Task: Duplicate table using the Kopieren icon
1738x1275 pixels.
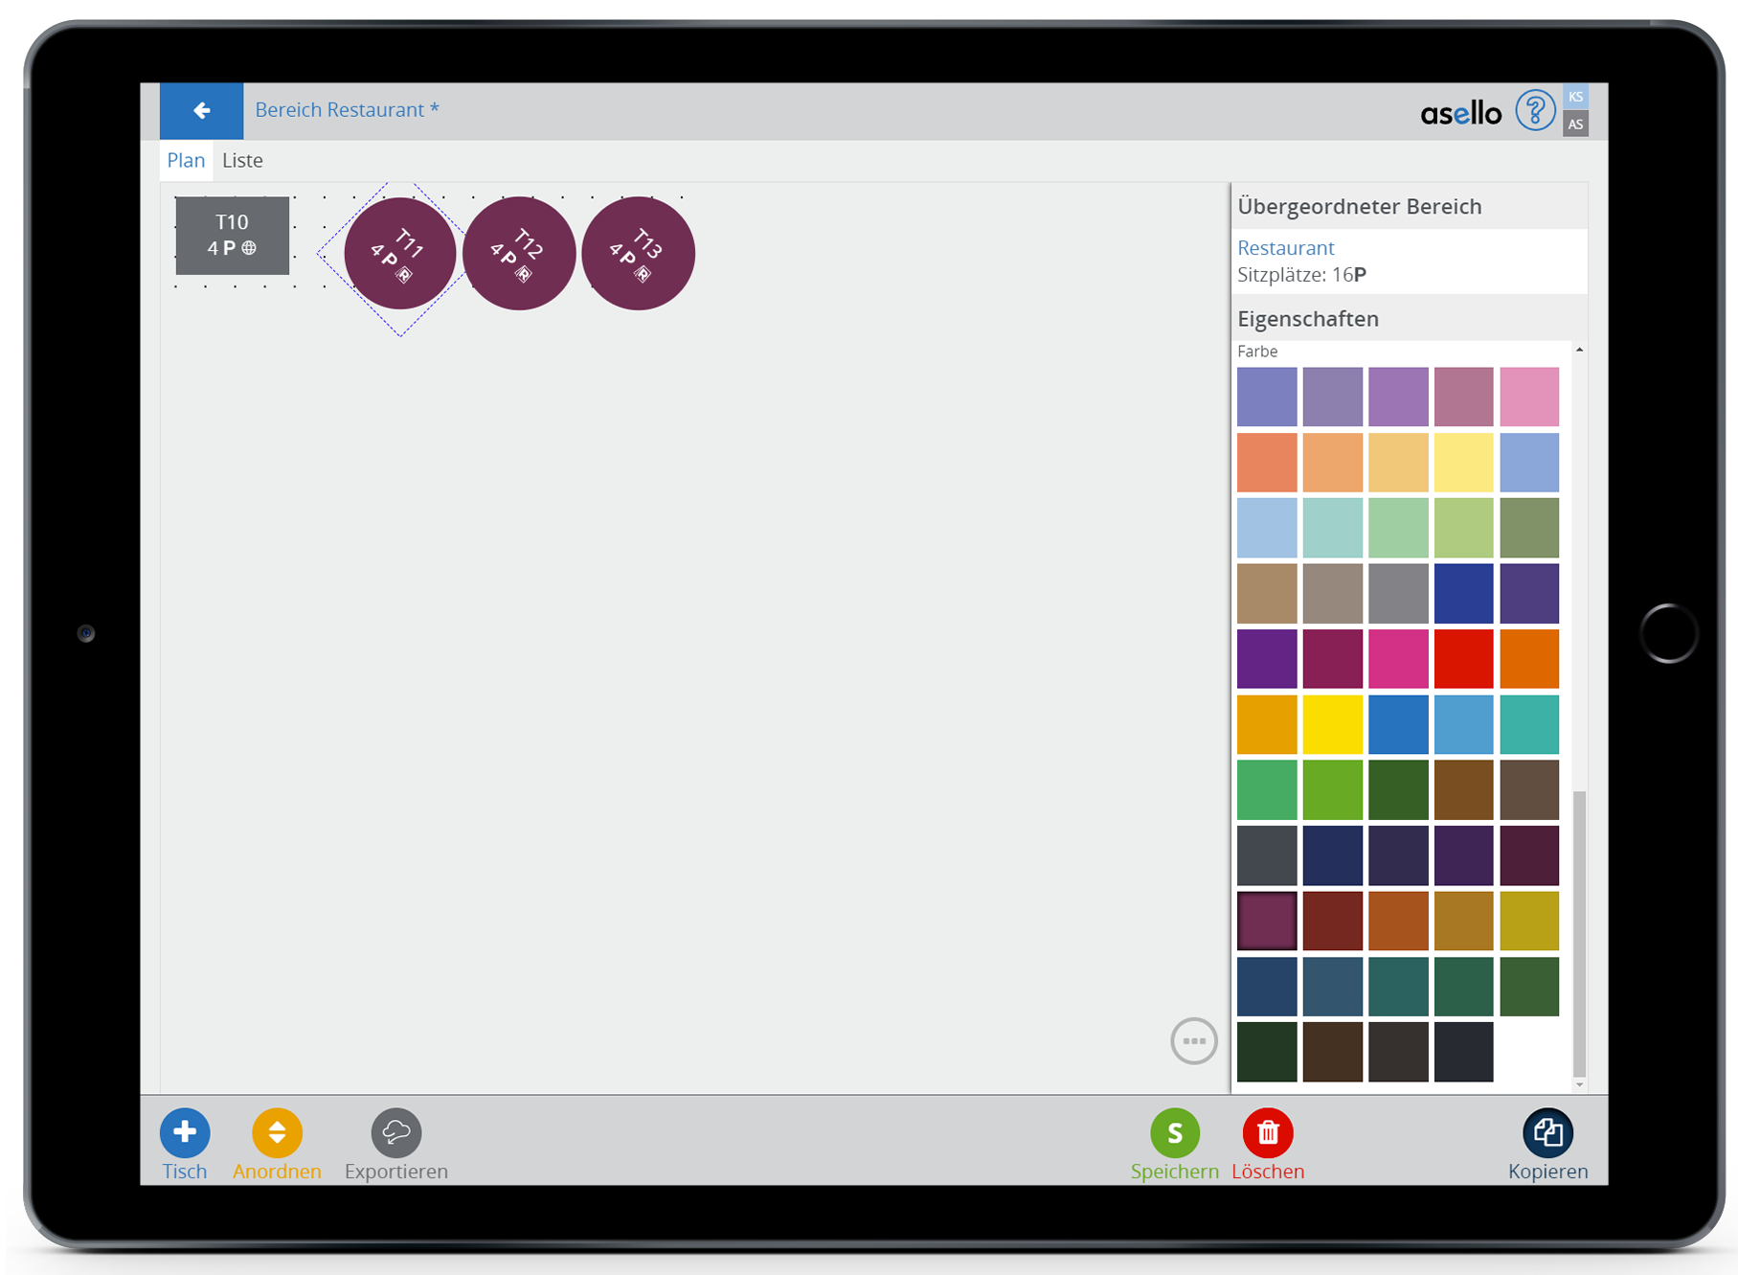Action: (x=1546, y=1132)
